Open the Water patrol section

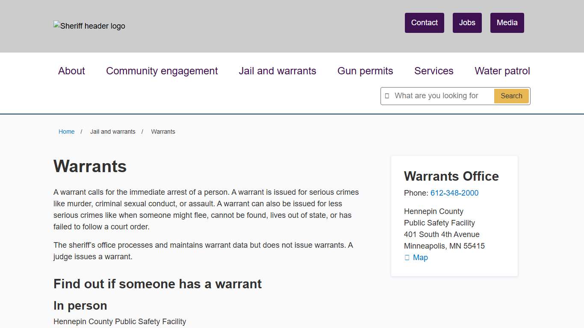pyautogui.click(x=502, y=71)
